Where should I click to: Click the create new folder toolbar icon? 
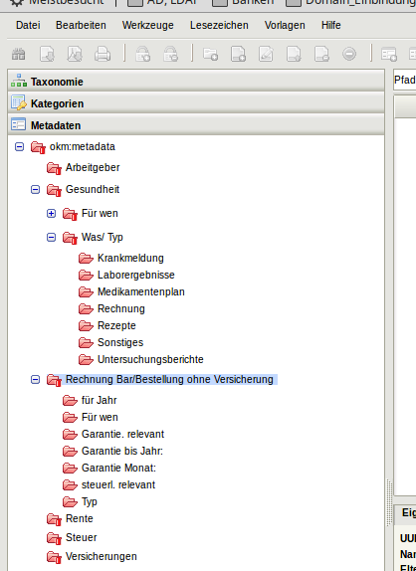(x=211, y=55)
